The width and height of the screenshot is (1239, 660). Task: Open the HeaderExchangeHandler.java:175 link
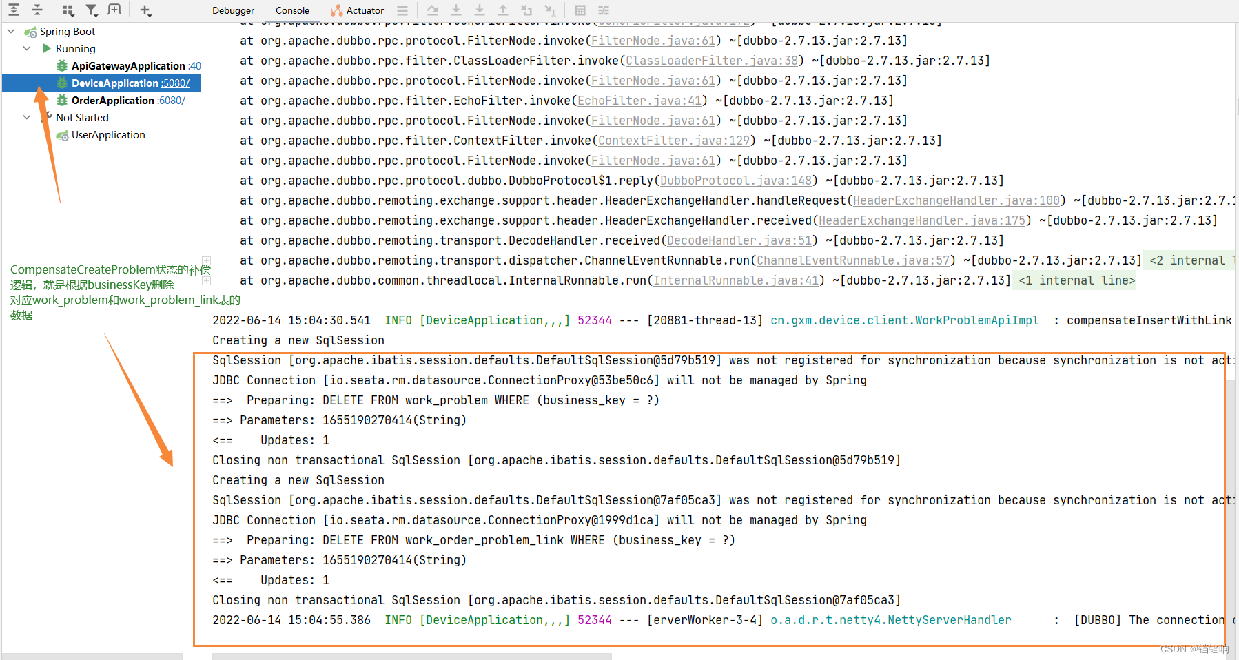point(922,220)
